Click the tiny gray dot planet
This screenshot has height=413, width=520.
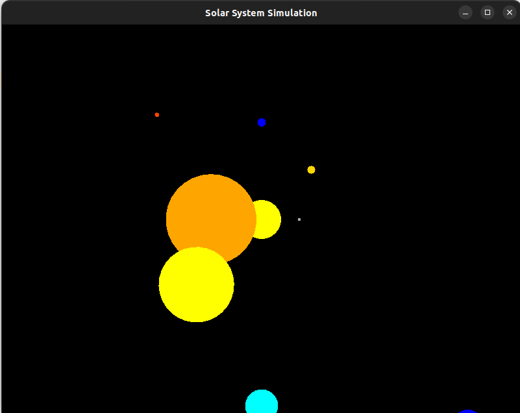pos(299,219)
